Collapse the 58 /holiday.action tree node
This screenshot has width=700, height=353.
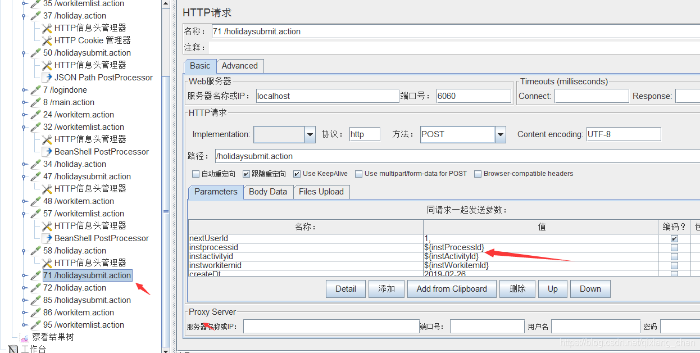(x=24, y=251)
